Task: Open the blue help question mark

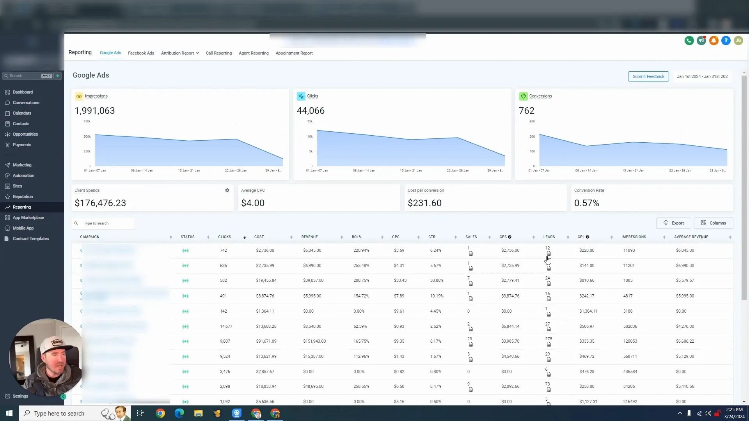Action: click(x=726, y=41)
